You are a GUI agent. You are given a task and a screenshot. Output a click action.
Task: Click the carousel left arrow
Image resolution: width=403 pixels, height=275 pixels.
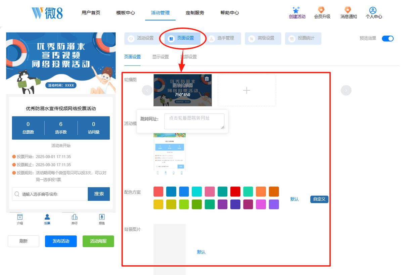click(x=147, y=90)
